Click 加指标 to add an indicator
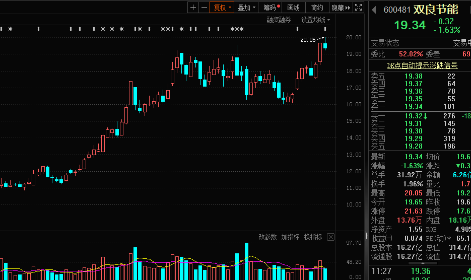 (290, 237)
